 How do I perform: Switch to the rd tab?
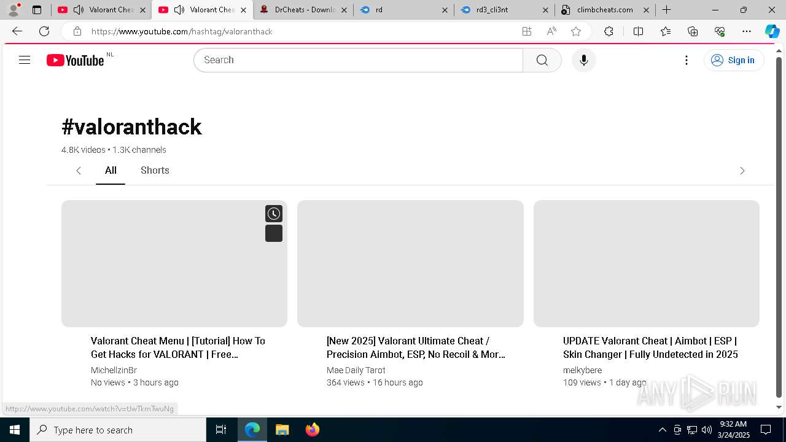(x=403, y=10)
